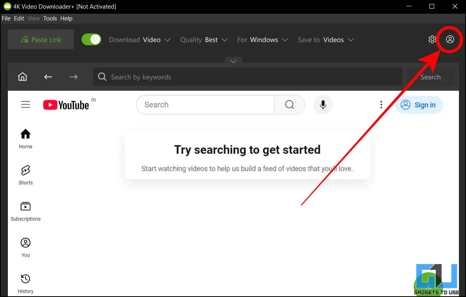This screenshot has height=297, width=466.
Task: Close the 4K Video Downloader window
Action: [x=455, y=6]
